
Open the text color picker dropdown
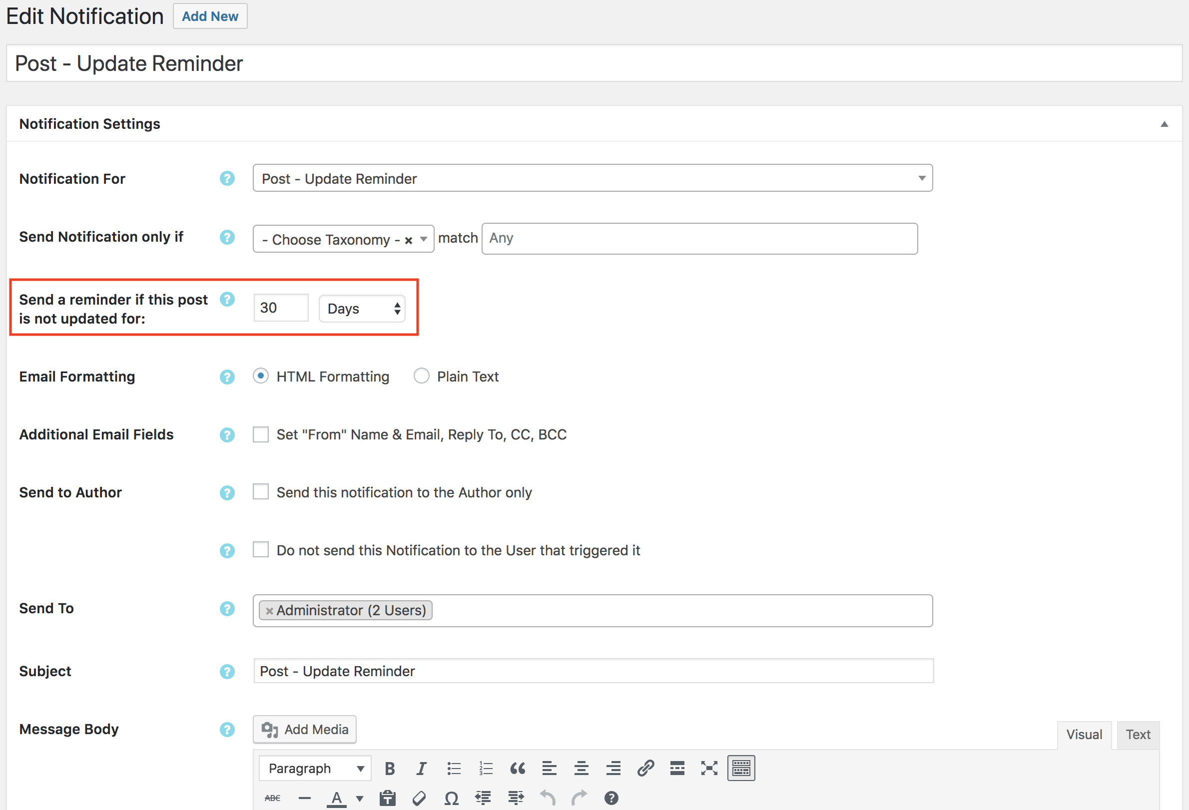coord(360,797)
